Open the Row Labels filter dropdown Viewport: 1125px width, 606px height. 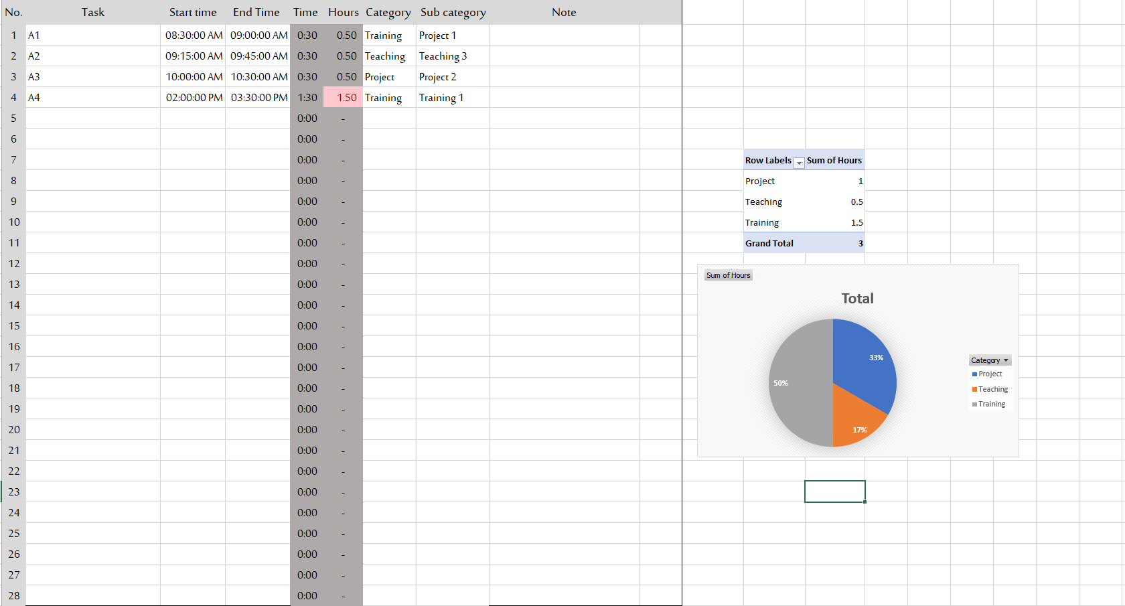tap(799, 162)
